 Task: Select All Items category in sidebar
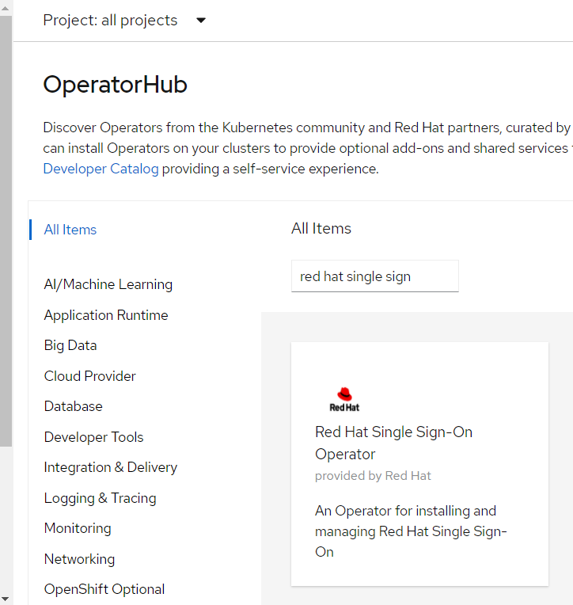click(70, 230)
